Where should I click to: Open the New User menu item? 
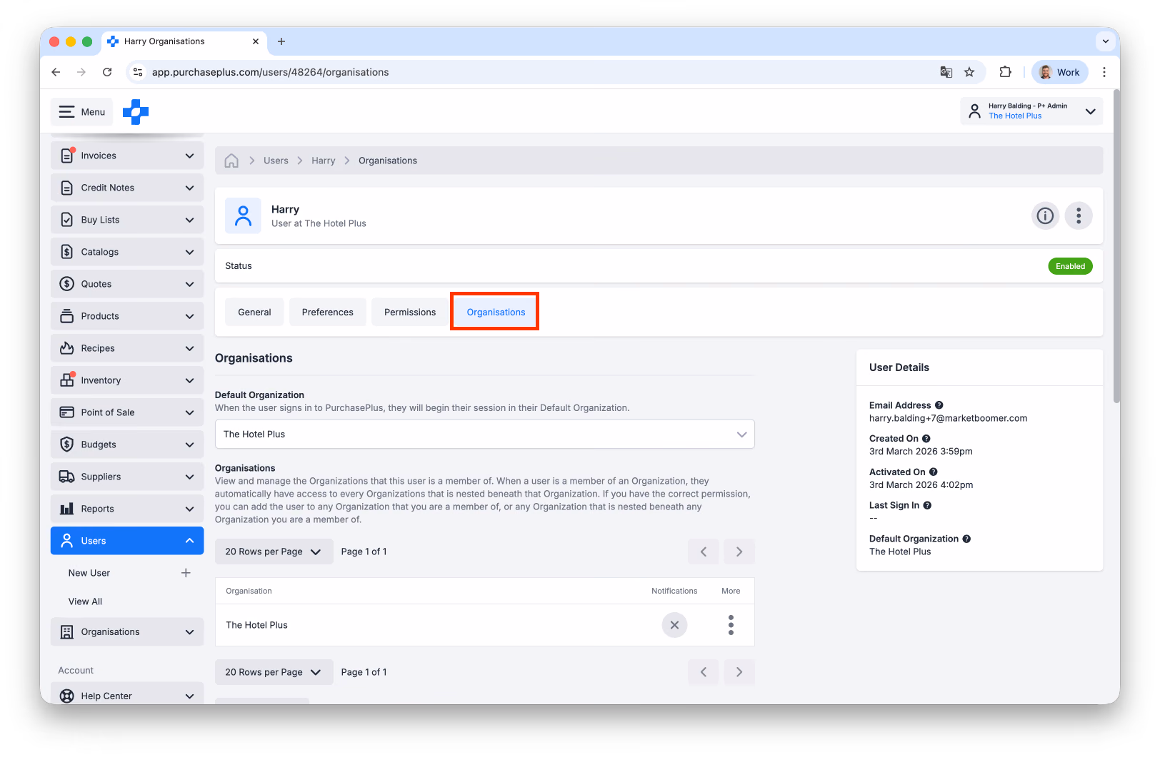tap(89, 573)
